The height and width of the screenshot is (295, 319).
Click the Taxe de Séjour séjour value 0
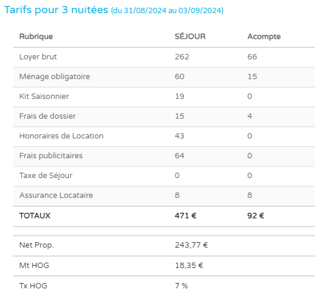point(177,175)
